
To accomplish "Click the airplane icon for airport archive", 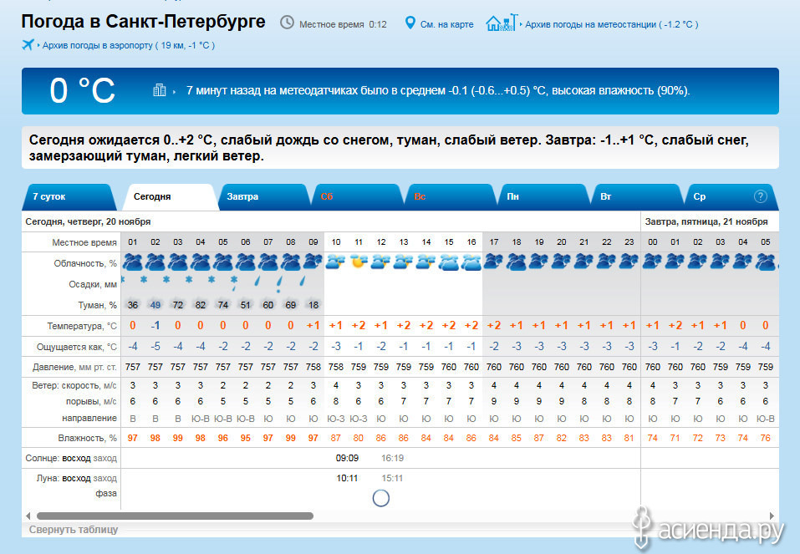I will [29, 44].
